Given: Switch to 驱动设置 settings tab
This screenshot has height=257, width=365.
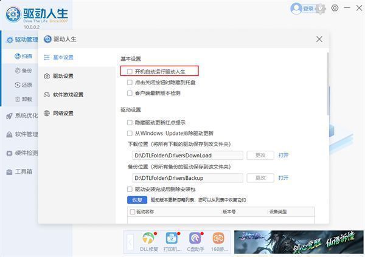Looking at the screenshot, I should coord(63,76).
